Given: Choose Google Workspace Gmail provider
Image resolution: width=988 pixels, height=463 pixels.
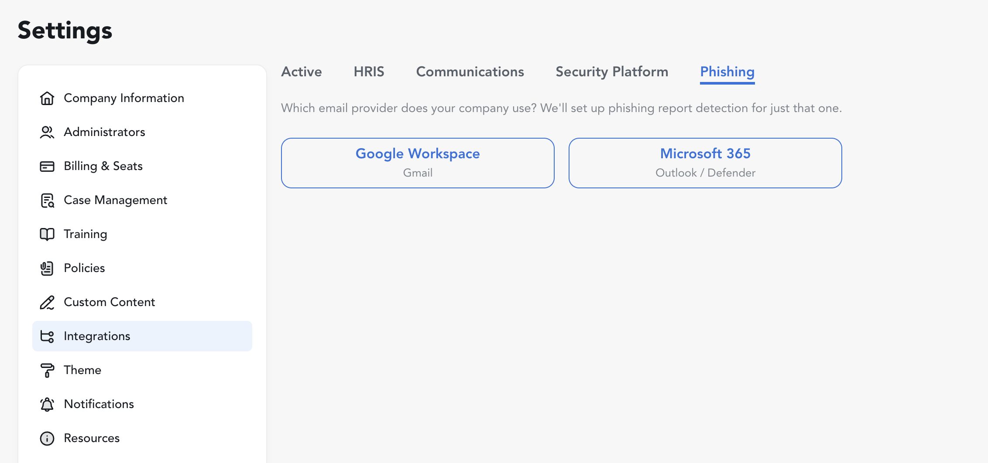Looking at the screenshot, I should 418,163.
